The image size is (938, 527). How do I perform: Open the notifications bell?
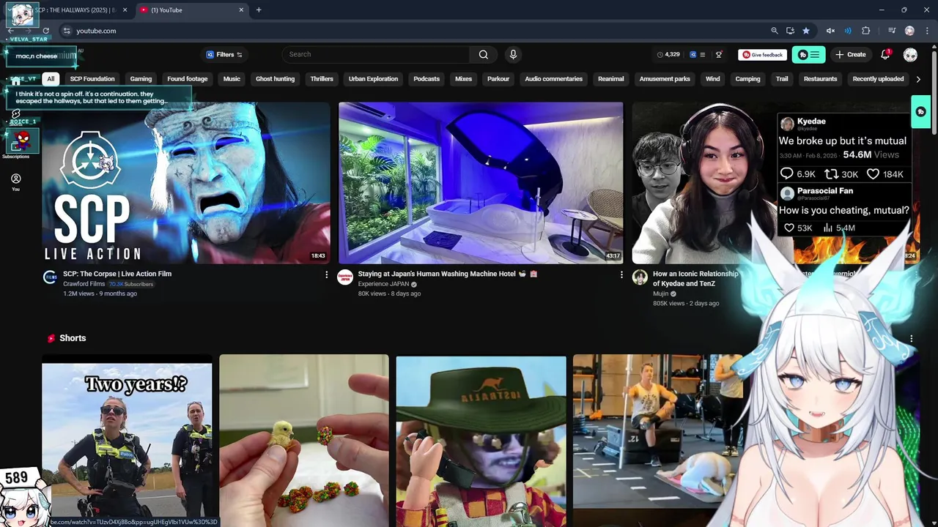click(885, 55)
